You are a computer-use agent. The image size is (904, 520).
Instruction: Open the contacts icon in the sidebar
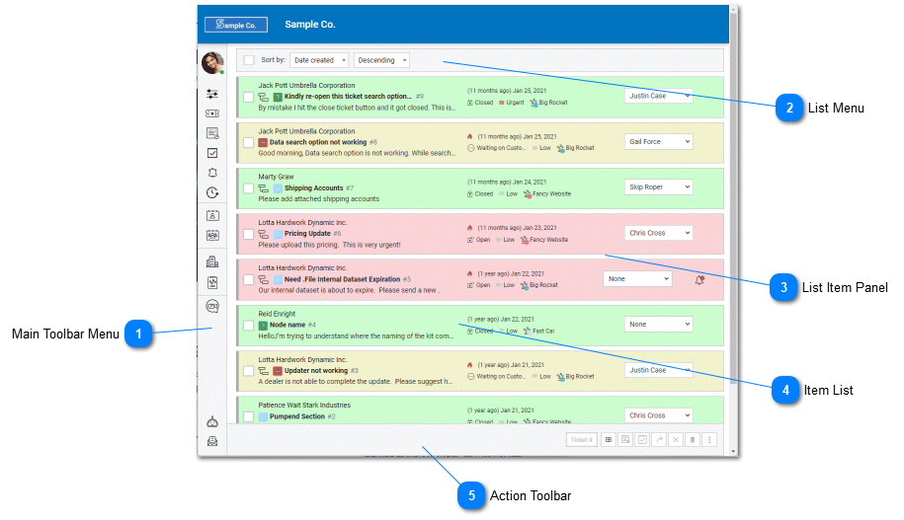(212, 215)
